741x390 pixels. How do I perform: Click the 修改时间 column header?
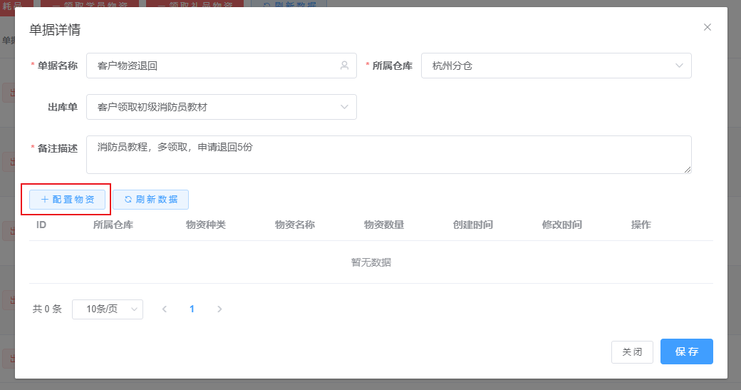pos(561,225)
